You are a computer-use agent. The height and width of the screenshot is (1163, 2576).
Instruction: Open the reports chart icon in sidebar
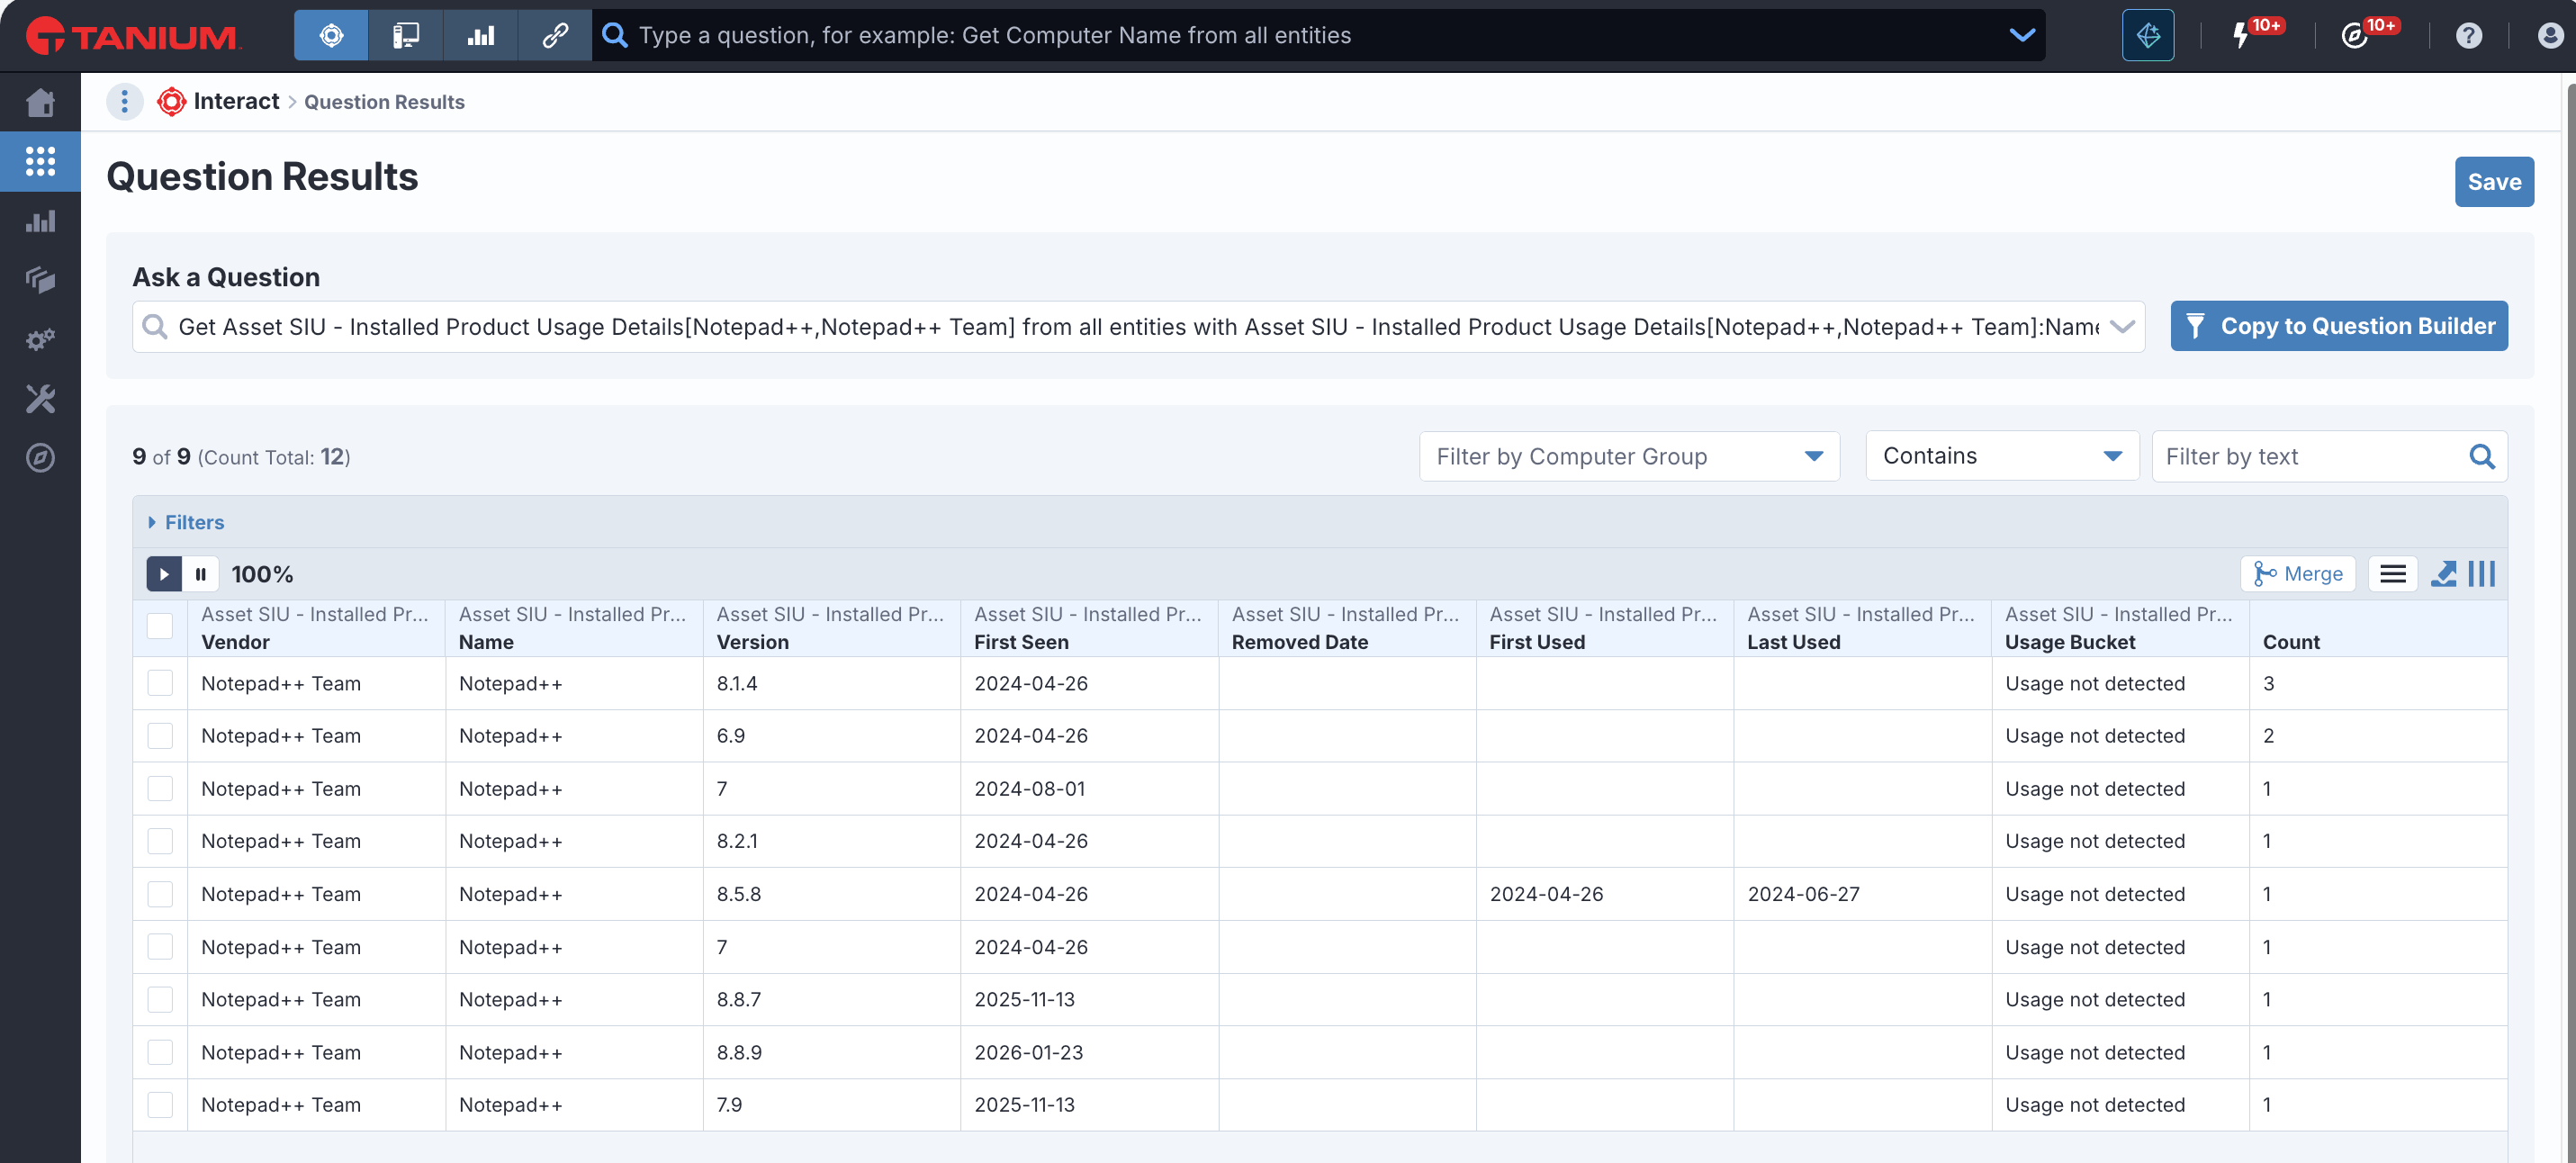(x=40, y=221)
